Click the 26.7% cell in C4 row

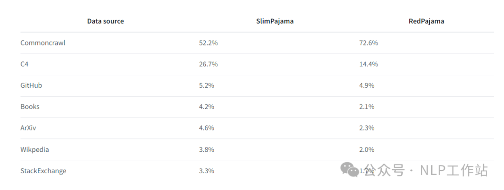tap(208, 64)
